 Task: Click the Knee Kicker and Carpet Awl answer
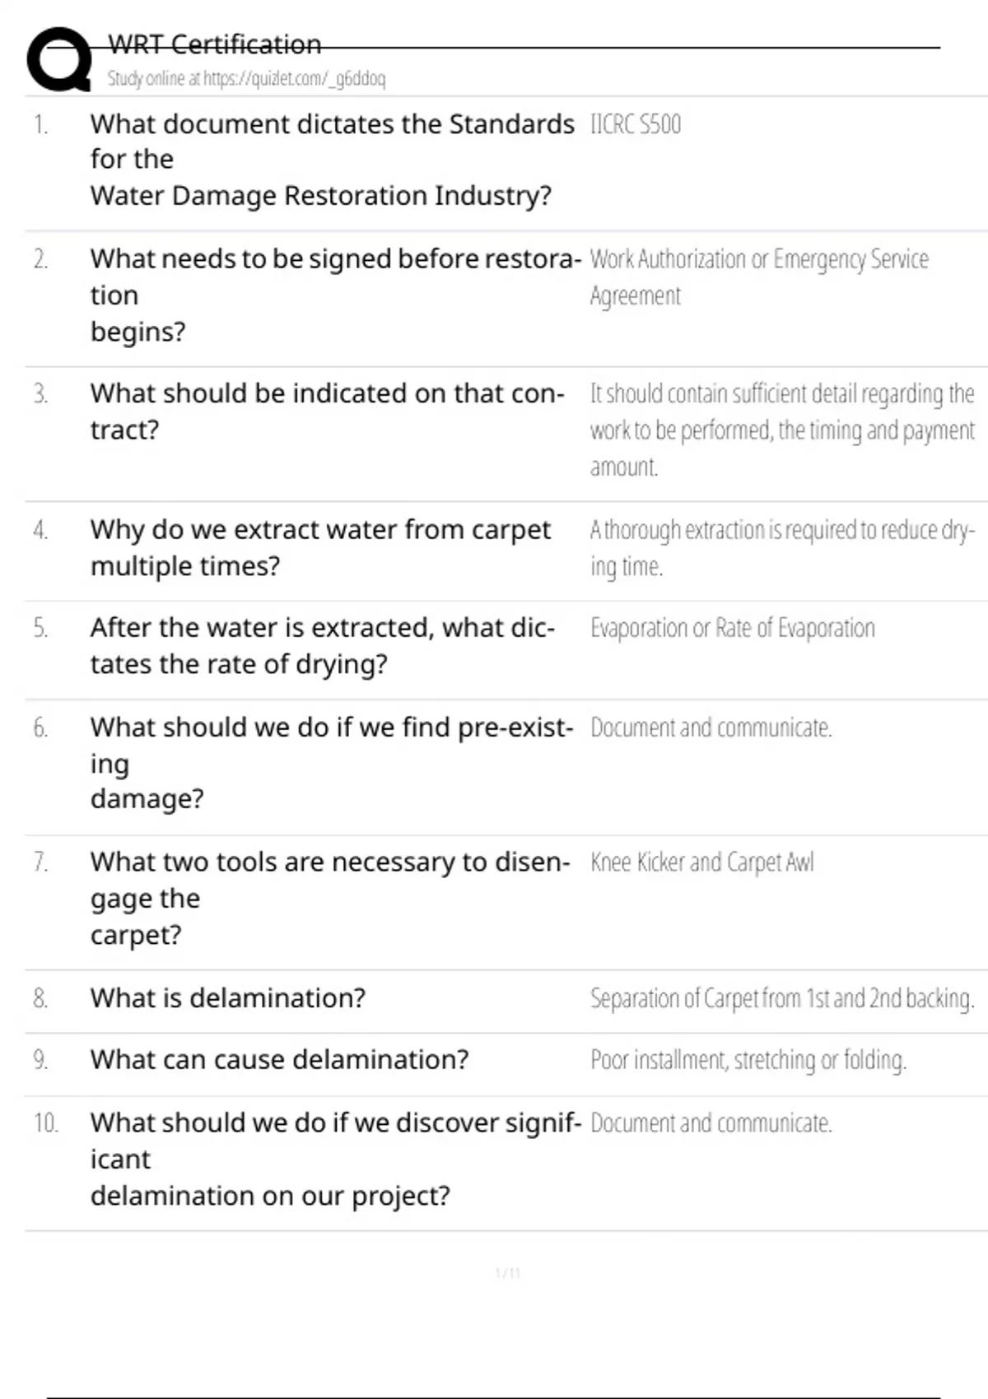point(701,862)
